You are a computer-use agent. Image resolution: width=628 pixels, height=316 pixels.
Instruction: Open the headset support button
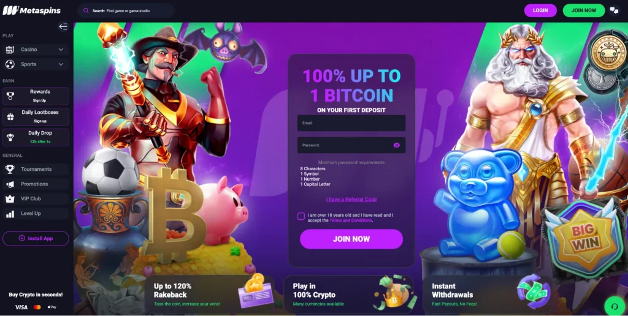(x=615, y=307)
